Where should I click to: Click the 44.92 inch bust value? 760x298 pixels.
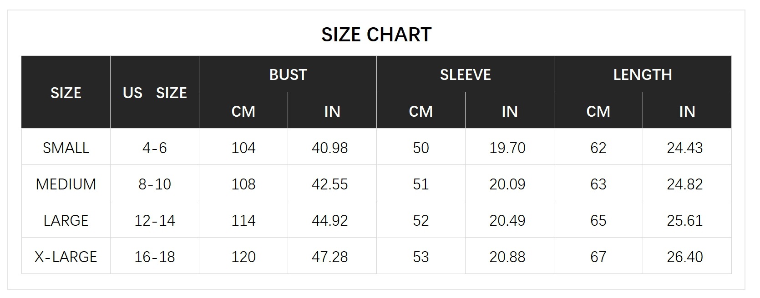tap(329, 220)
